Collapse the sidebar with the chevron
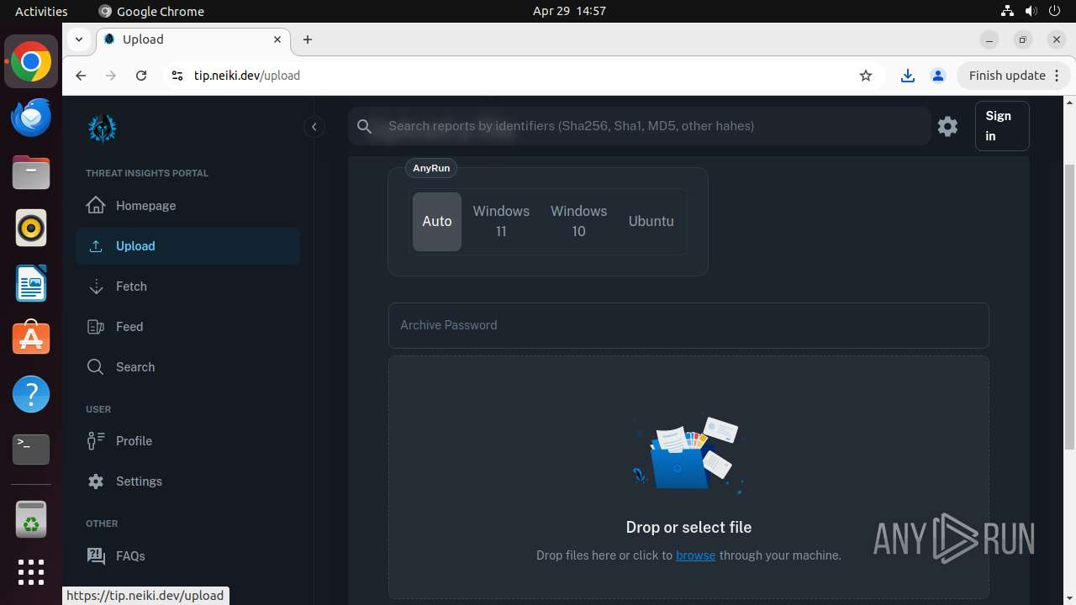 [314, 127]
